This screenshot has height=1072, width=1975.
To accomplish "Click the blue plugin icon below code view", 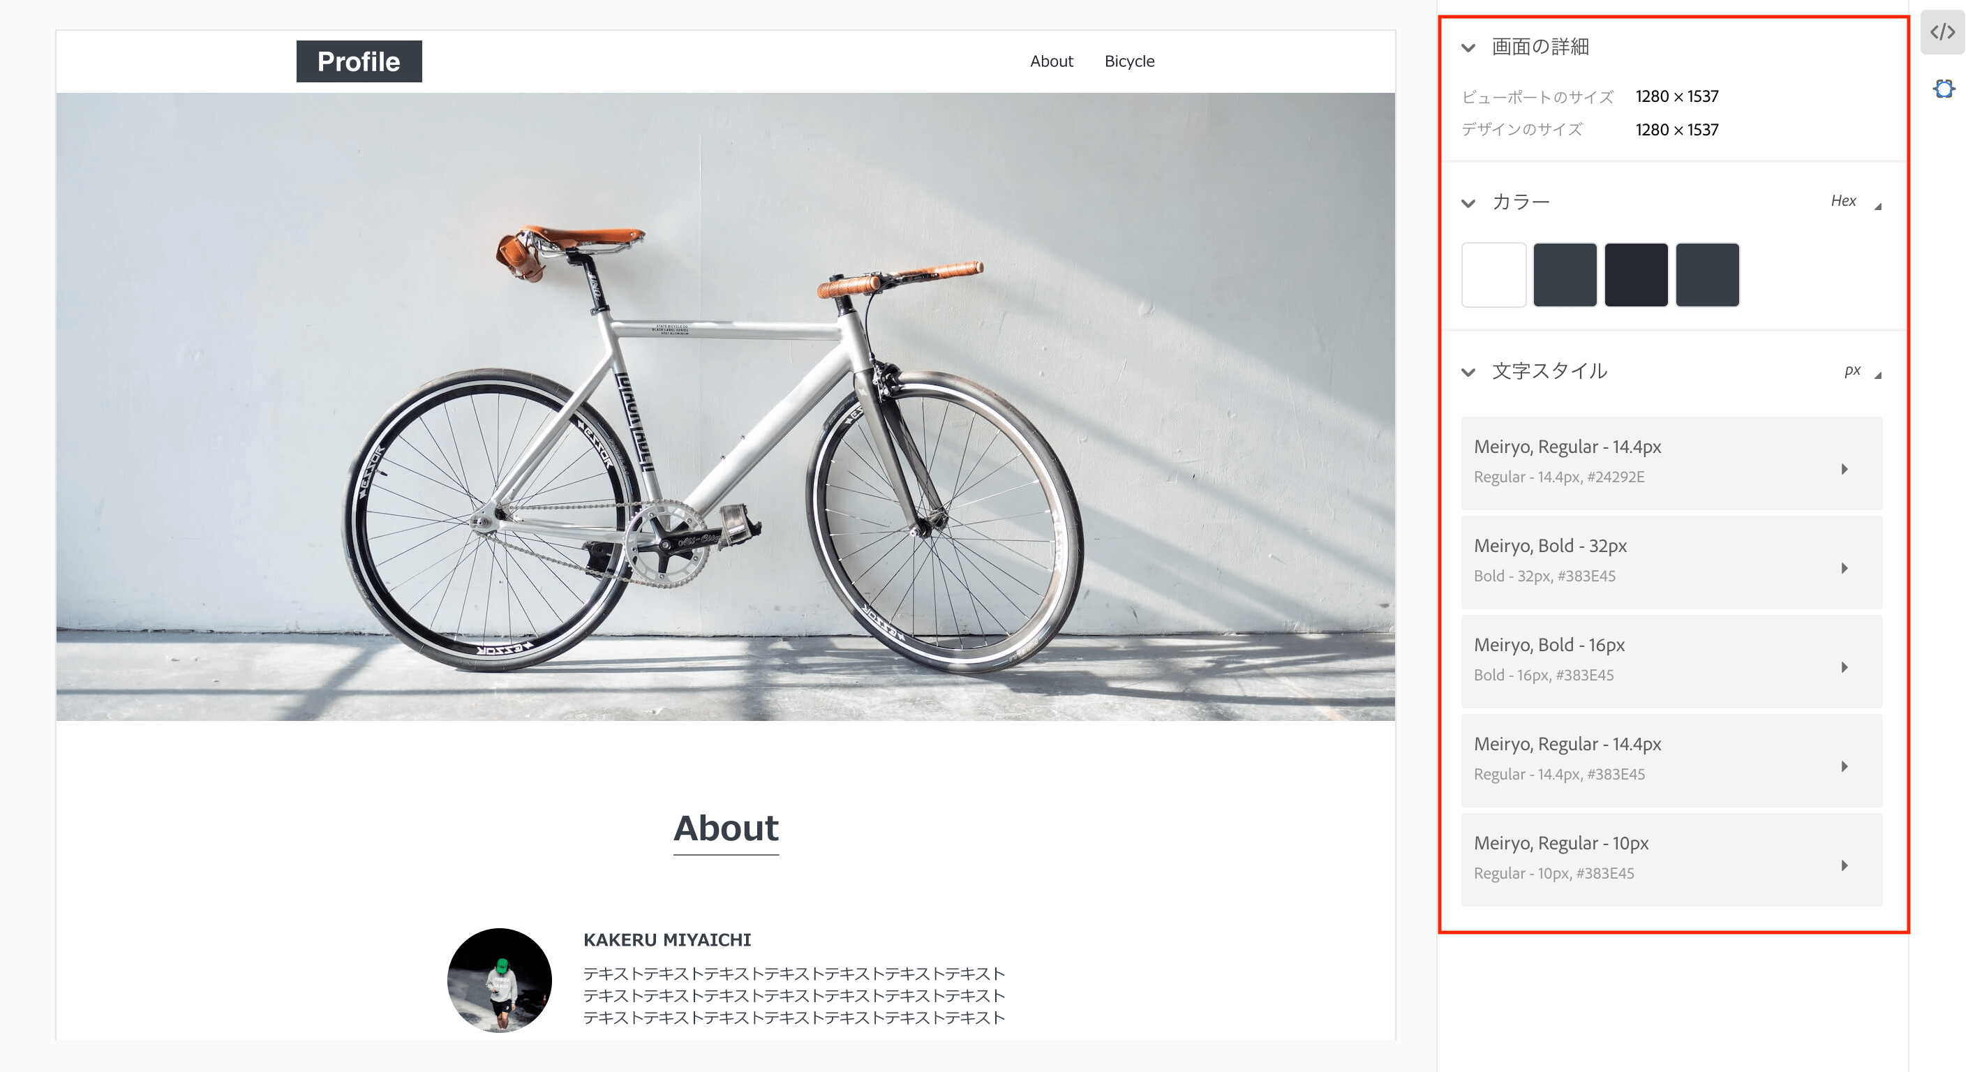I will click(1944, 89).
